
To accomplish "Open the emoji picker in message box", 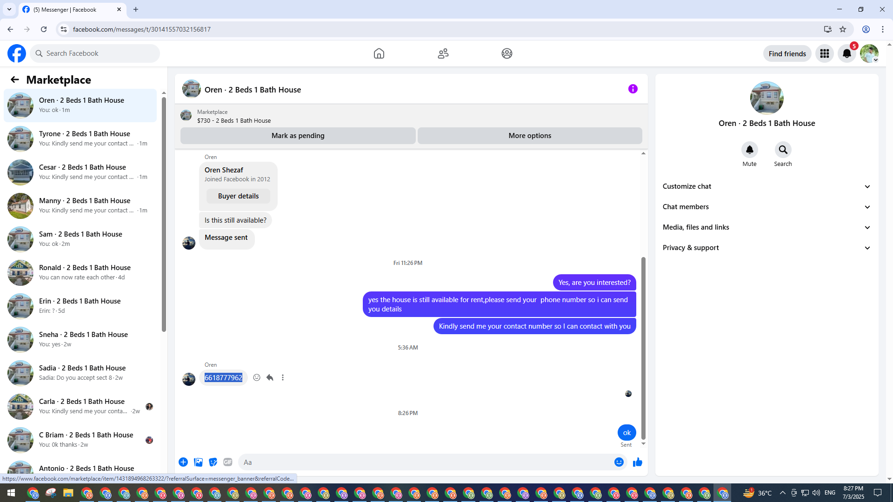I will pos(619,462).
